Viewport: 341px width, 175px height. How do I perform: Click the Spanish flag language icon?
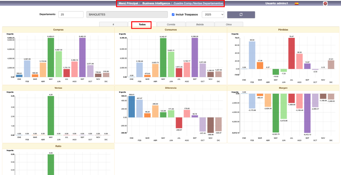tap(296, 4)
